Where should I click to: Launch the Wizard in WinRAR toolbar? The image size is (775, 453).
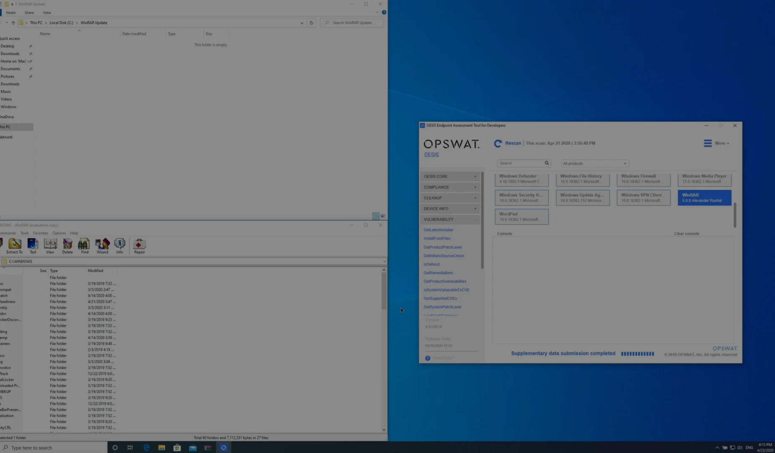pyautogui.click(x=102, y=246)
